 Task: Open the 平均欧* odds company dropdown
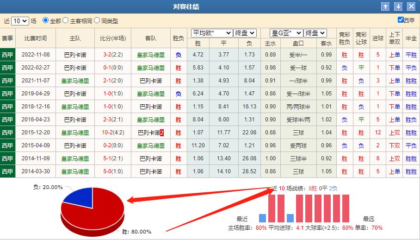(x=211, y=33)
